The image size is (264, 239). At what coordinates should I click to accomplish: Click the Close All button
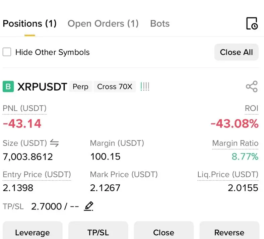click(x=237, y=52)
